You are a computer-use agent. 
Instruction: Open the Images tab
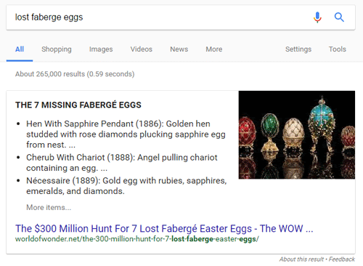(x=101, y=49)
